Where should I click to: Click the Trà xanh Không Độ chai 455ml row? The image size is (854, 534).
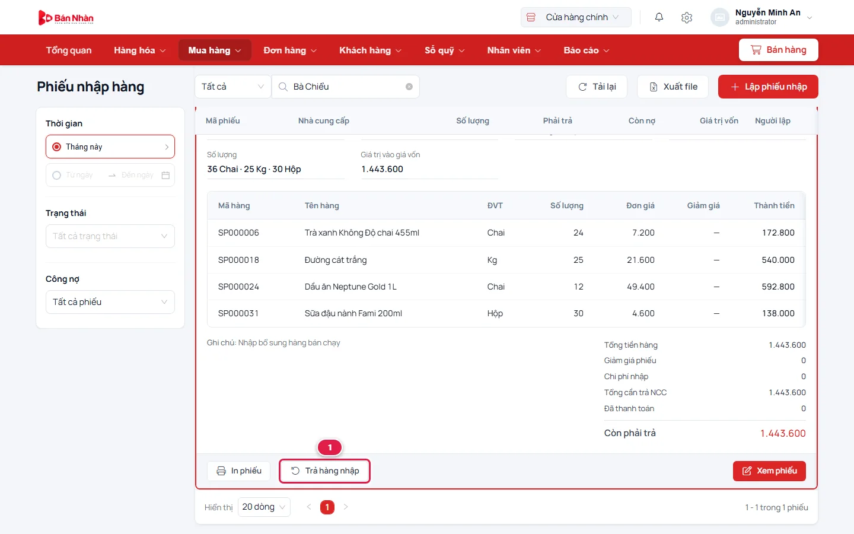point(506,233)
